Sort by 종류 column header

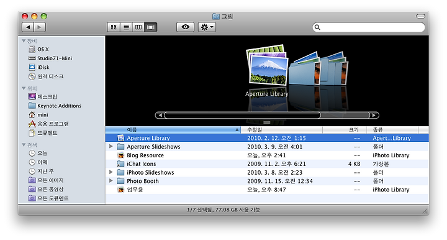tap(392, 130)
